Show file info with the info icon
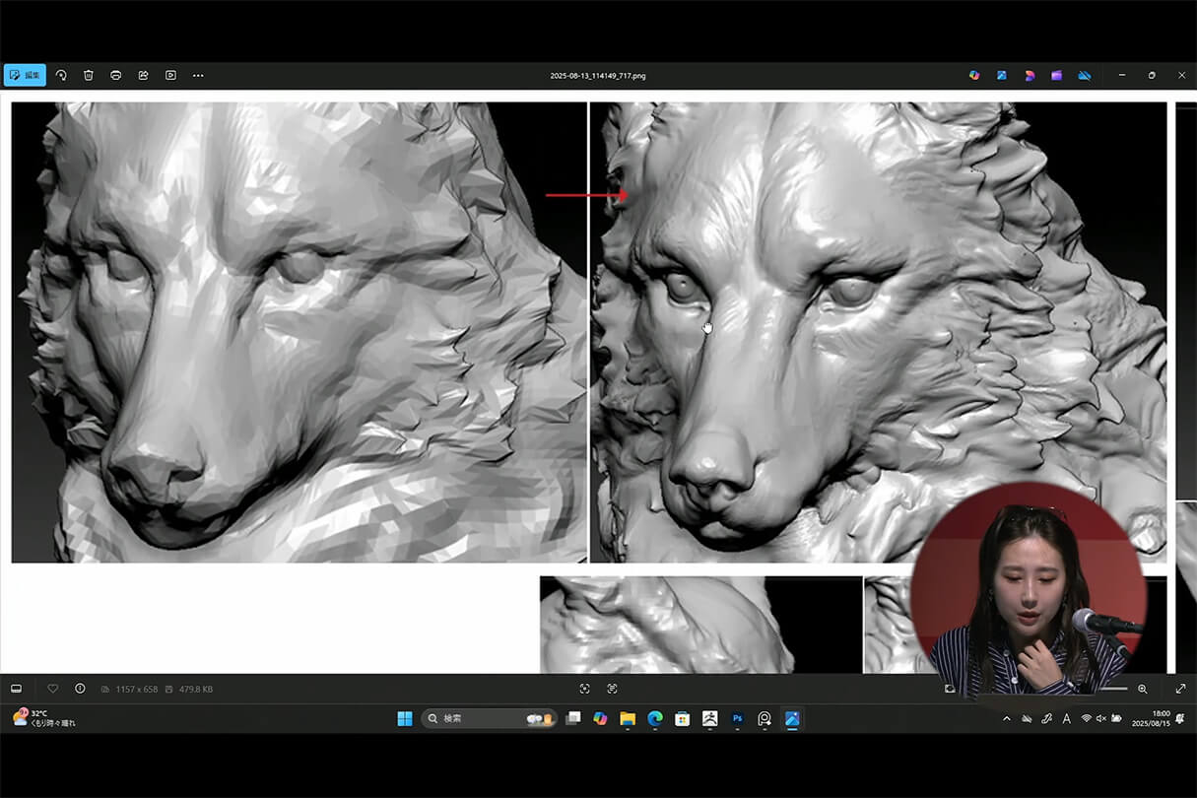Screen dimensions: 1197x798 coord(80,689)
